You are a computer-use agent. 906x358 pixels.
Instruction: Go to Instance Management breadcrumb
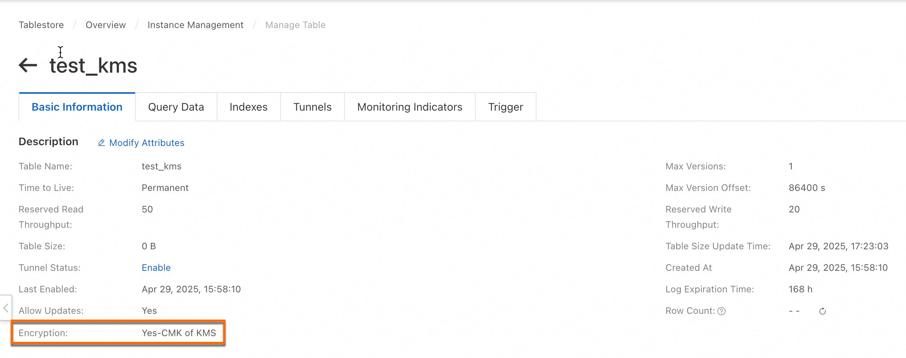click(x=196, y=25)
